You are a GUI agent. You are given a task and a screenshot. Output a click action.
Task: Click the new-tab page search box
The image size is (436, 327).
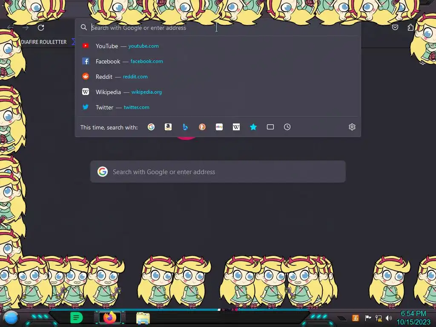(x=218, y=172)
